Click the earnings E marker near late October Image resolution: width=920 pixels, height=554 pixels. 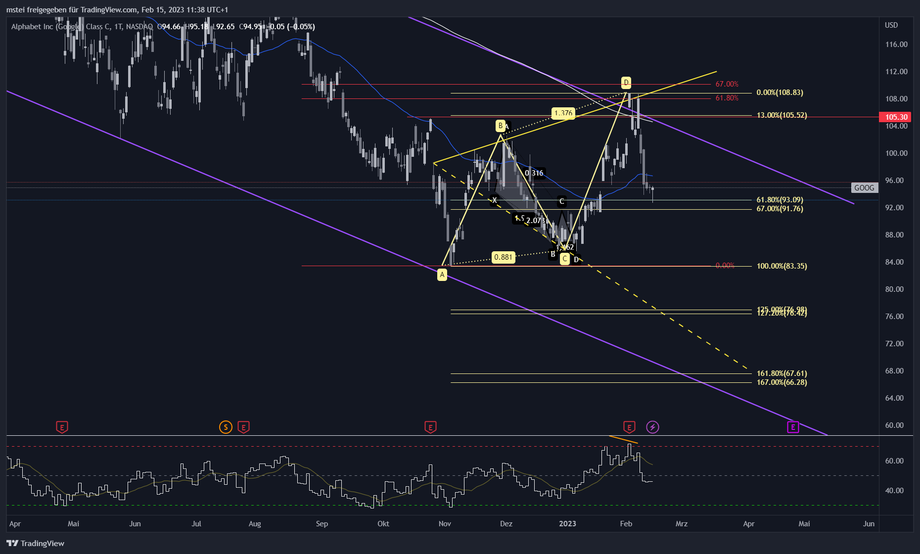click(430, 427)
